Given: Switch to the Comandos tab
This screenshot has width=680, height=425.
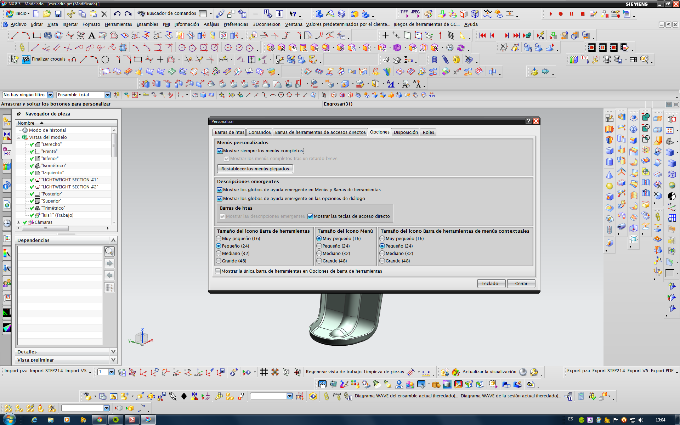Looking at the screenshot, I should (260, 132).
